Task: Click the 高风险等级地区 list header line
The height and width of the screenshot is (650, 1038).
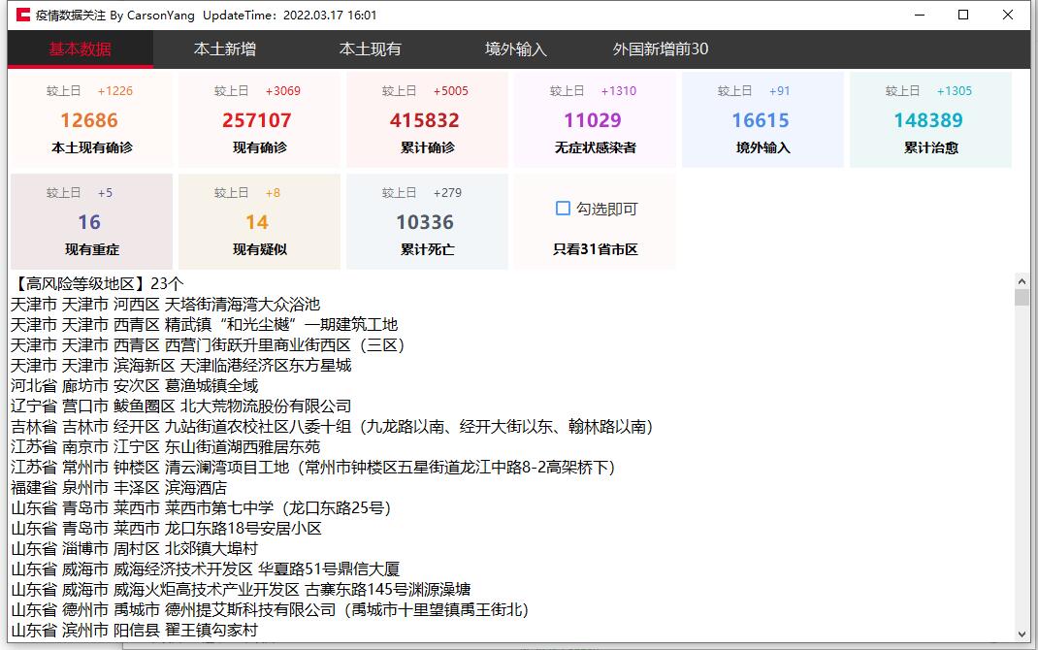Action: coord(97,283)
